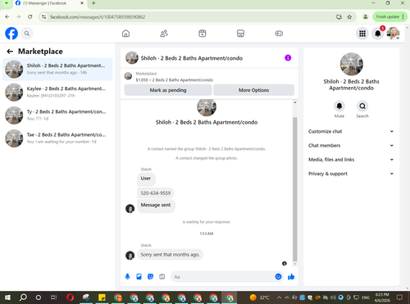The image size is (410, 304).
Task: Expand the Privacy & support section
Action: coord(351,174)
